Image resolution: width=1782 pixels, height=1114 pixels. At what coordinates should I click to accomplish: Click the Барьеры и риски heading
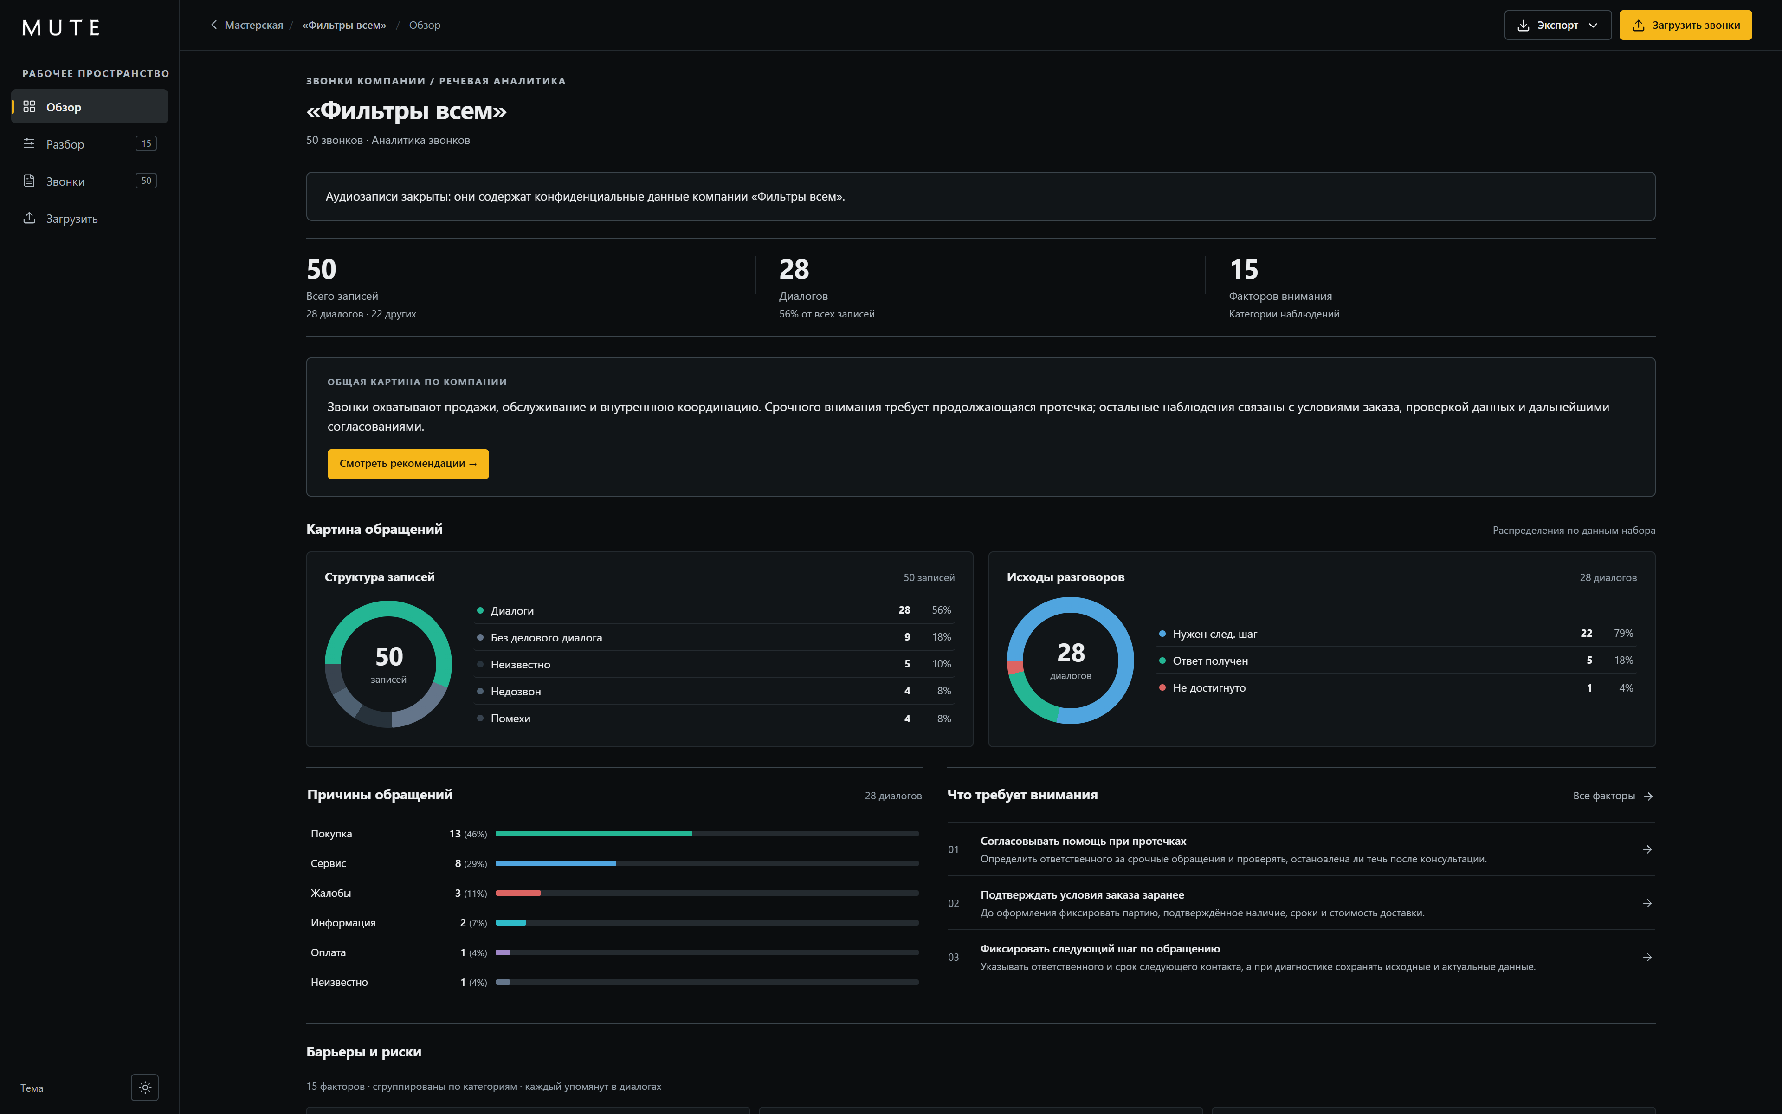364,1052
